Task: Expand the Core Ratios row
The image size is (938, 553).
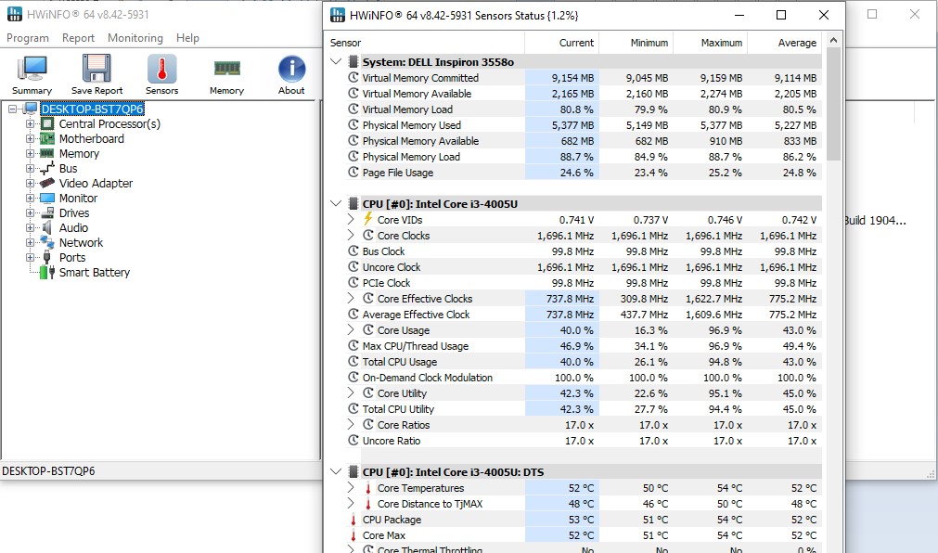Action: tap(351, 424)
